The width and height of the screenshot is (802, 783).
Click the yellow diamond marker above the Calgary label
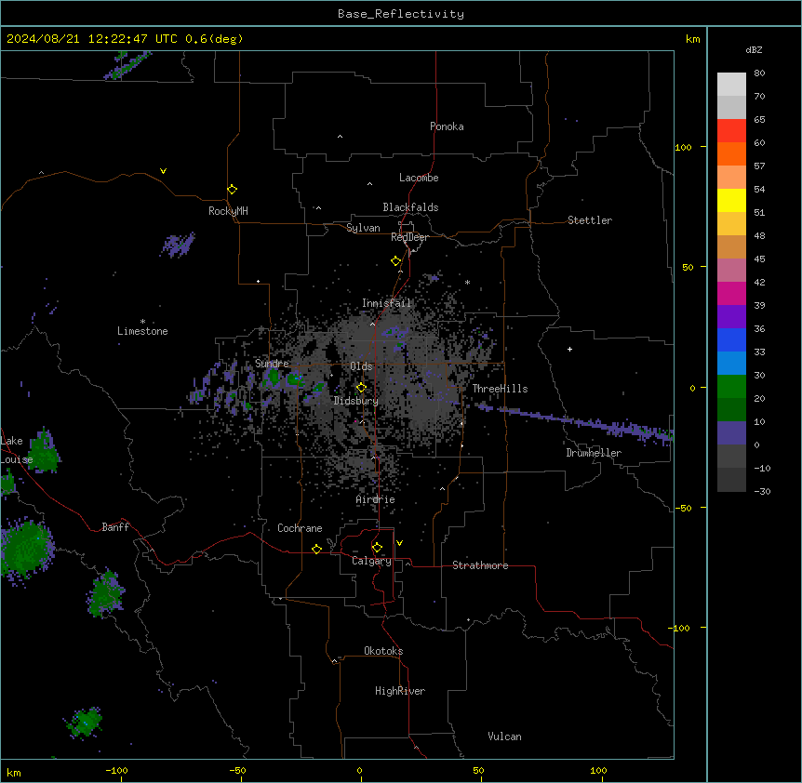coord(377,548)
